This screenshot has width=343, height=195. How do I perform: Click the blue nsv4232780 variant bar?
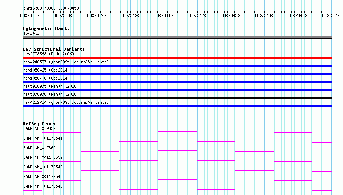[x=177, y=106]
